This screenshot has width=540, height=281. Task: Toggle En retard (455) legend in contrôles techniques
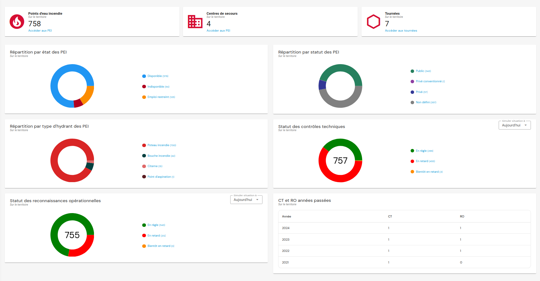[x=423, y=161]
